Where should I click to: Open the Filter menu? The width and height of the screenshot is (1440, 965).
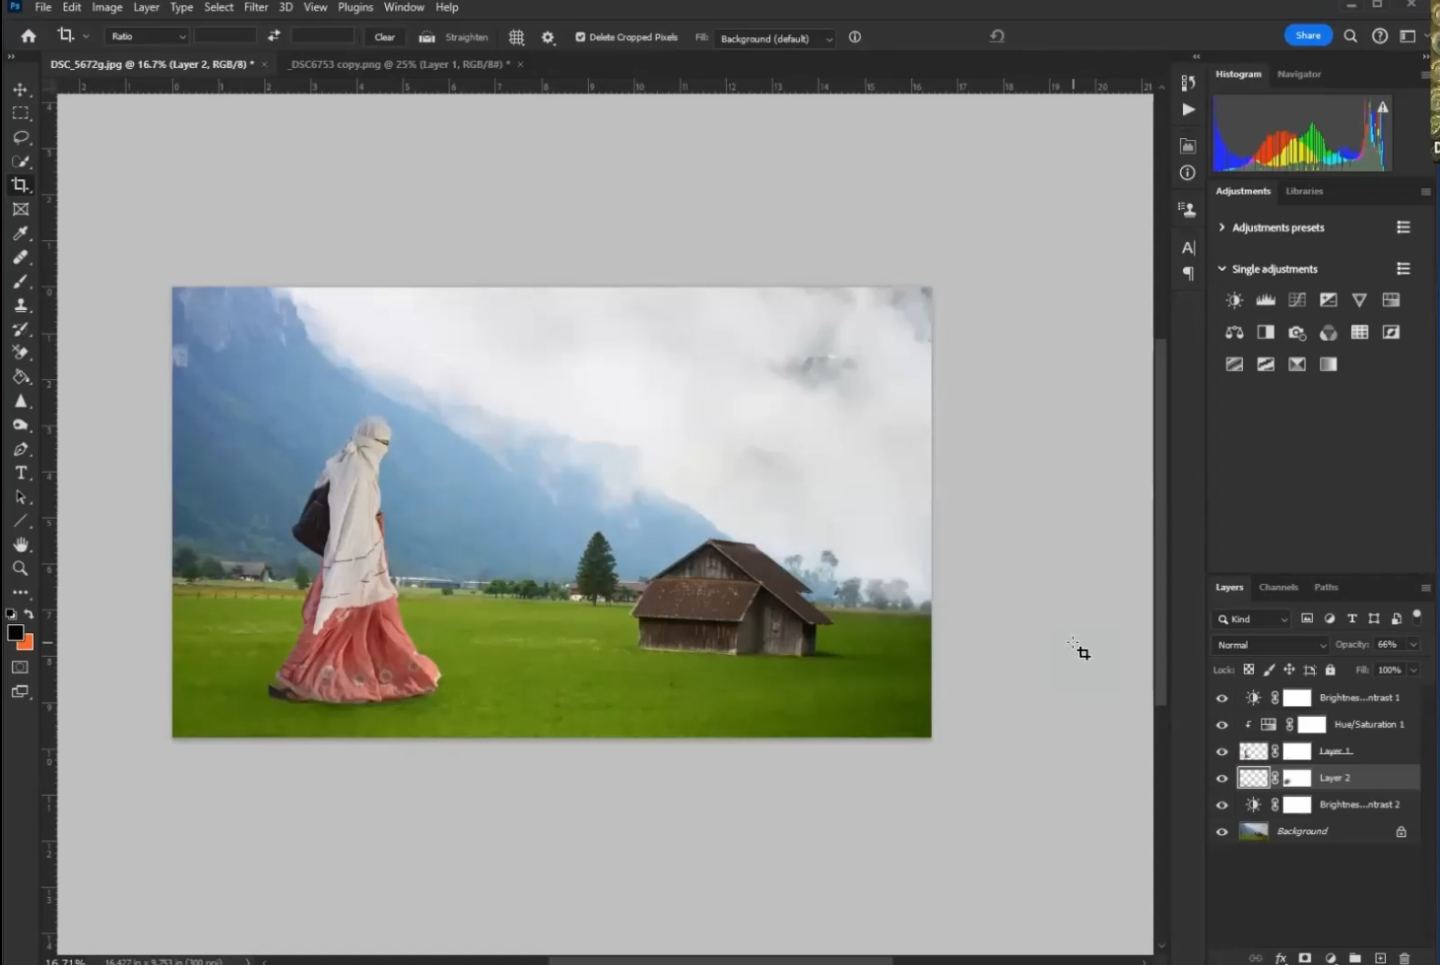256,7
